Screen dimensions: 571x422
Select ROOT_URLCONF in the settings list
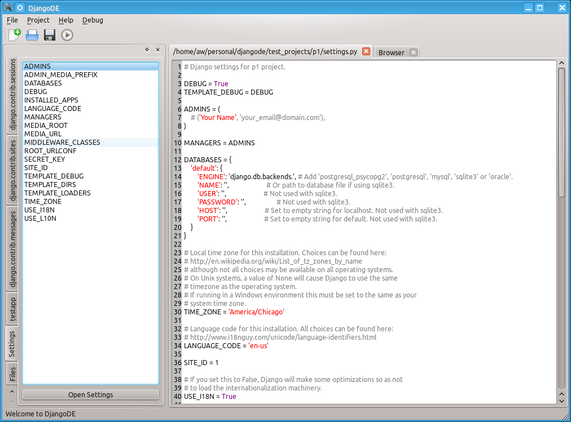tap(90, 150)
